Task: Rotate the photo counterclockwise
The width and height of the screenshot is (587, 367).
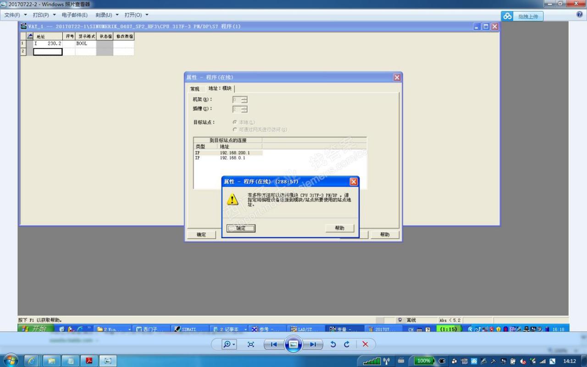Action: [333, 344]
